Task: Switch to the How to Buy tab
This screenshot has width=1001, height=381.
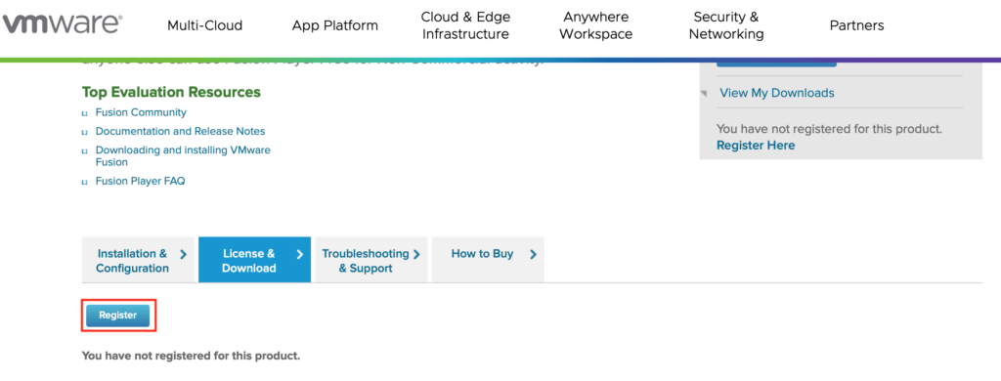Action: (x=488, y=261)
